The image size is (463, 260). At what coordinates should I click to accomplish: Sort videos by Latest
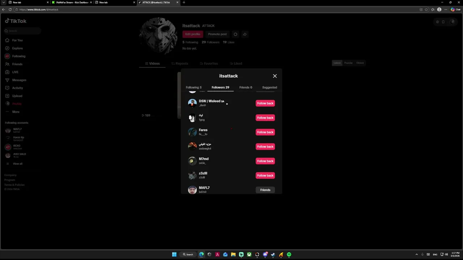(337, 63)
